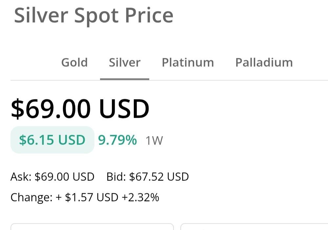The height and width of the screenshot is (230, 328).
Task: Click the green 9.79% weekly change
Action: 117,140
